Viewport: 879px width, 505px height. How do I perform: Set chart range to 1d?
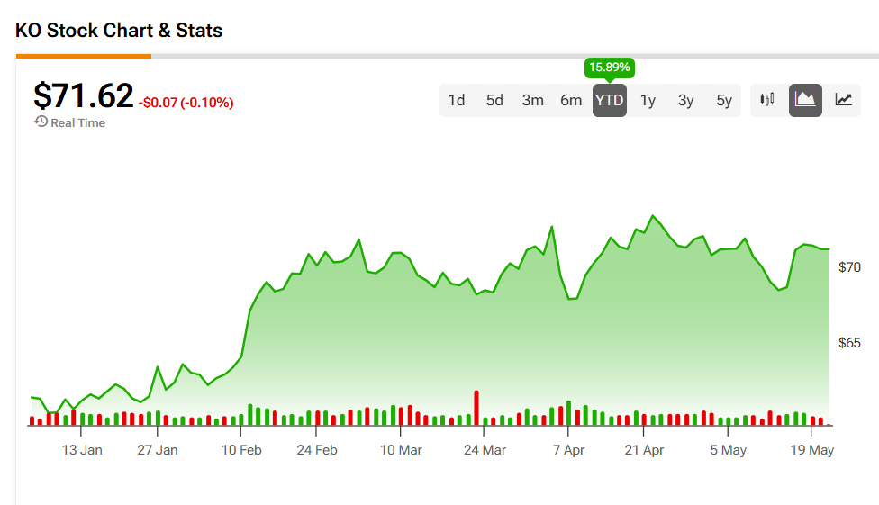[x=457, y=100]
